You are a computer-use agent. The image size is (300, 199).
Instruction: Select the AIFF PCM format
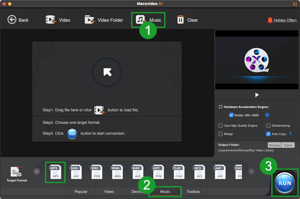(158, 172)
